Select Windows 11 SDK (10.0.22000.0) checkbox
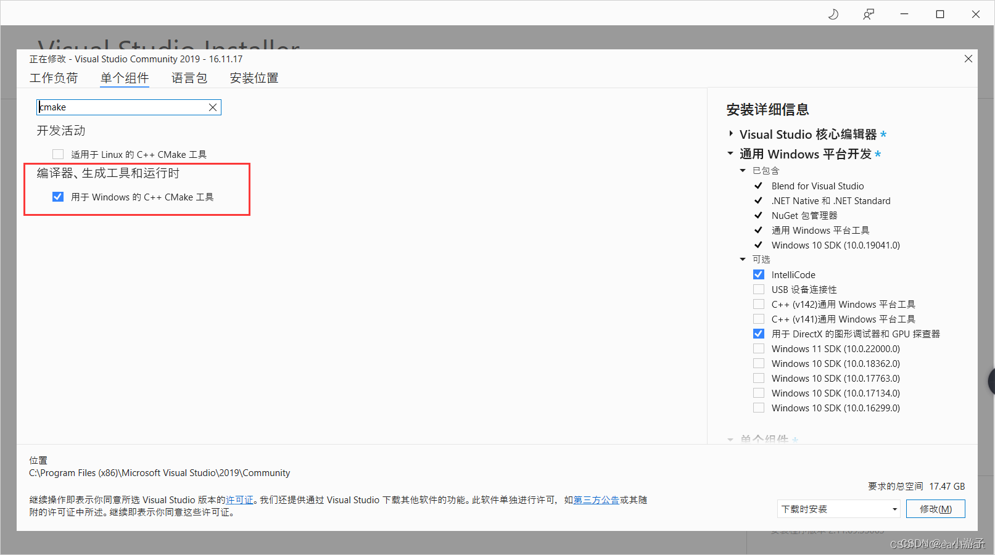This screenshot has height=555, width=995. (759, 348)
